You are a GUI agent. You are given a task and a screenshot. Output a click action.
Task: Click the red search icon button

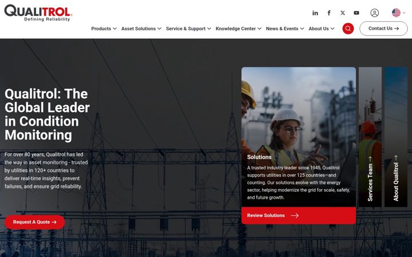point(348,29)
